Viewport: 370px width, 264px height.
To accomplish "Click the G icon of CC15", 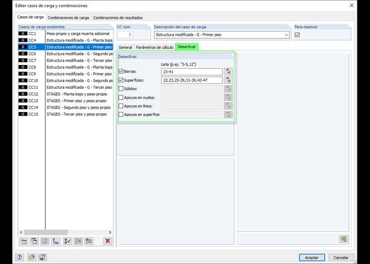I will pyautogui.click(x=23, y=114).
